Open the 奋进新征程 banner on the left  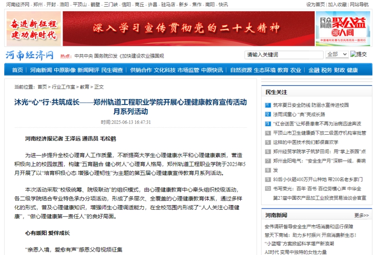pos(33,29)
